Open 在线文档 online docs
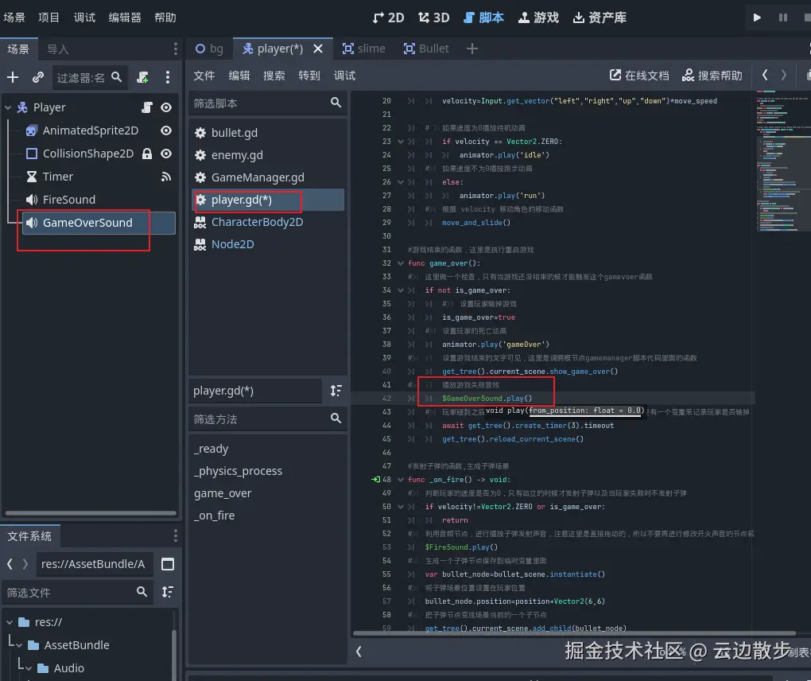Image resolution: width=811 pixels, height=681 pixels. coord(638,76)
